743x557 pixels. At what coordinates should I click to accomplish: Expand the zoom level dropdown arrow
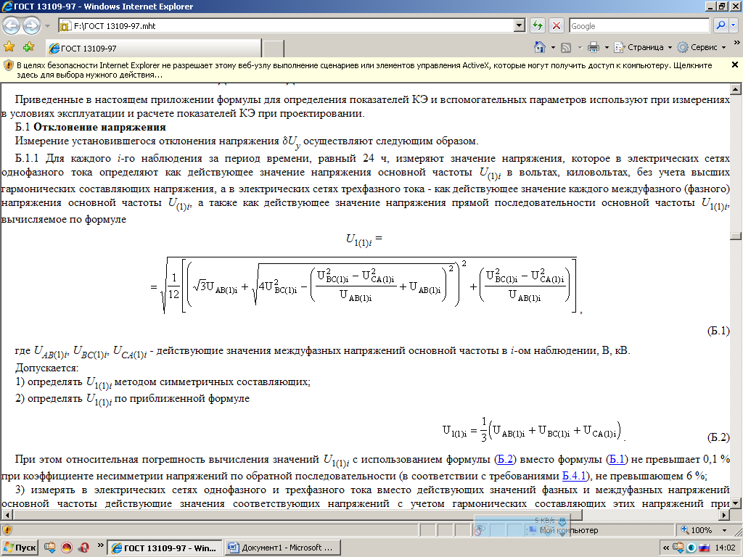[724, 530]
